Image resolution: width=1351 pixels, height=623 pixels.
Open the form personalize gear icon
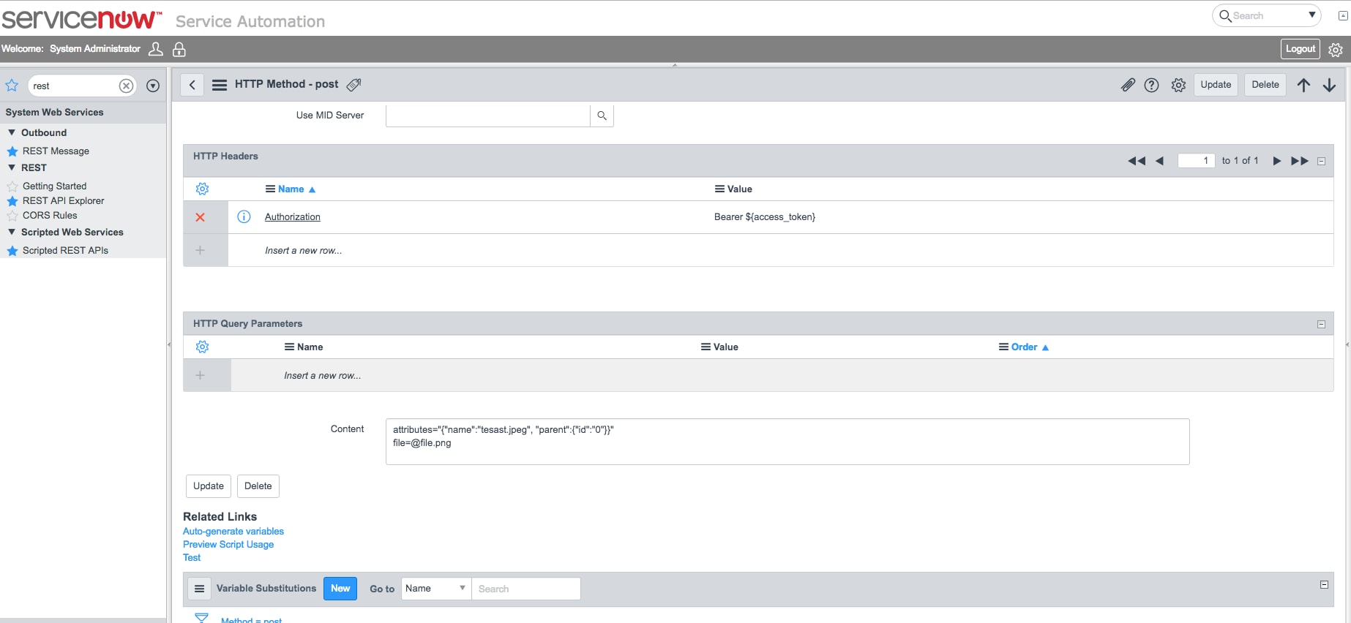(1178, 85)
